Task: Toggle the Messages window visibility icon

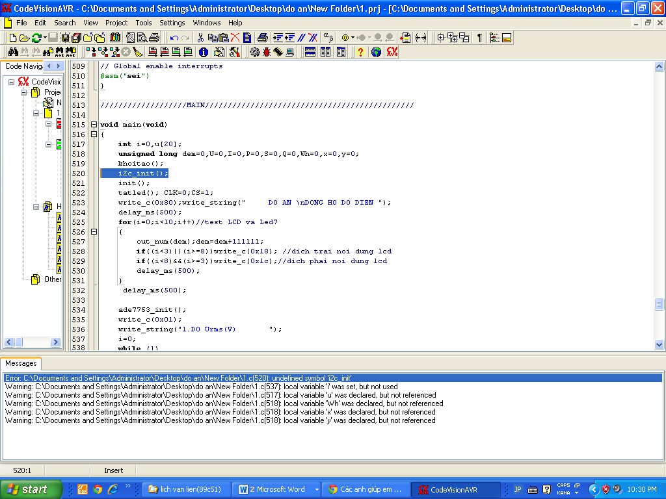Action: pyautogui.click(x=507, y=38)
